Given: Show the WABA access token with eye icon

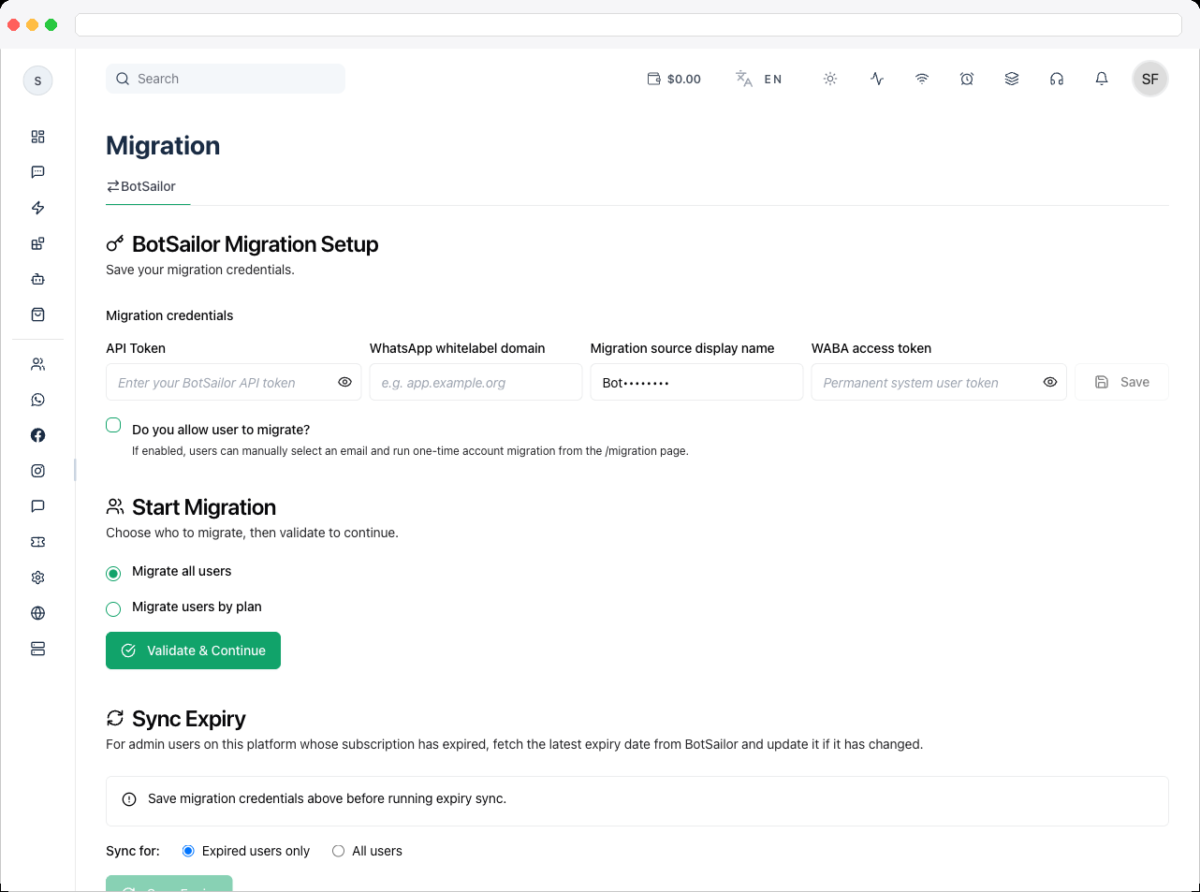Looking at the screenshot, I should [x=1050, y=382].
